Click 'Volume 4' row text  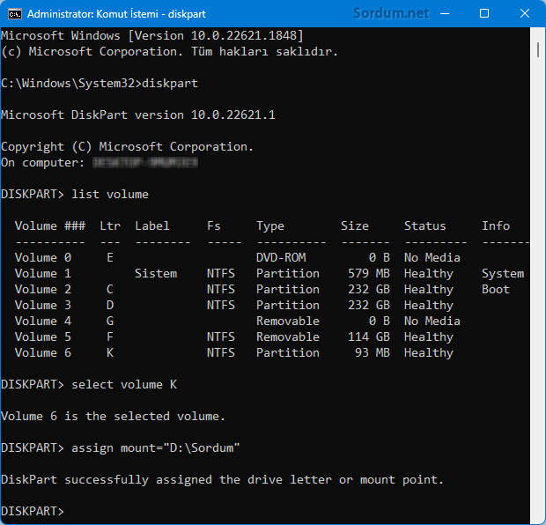43,321
